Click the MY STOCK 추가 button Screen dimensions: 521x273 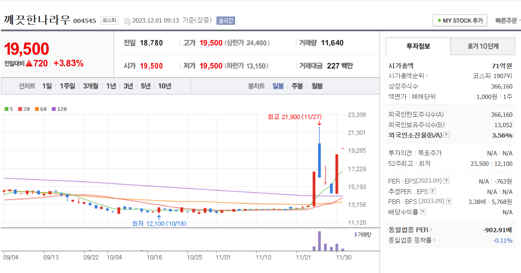[460, 20]
